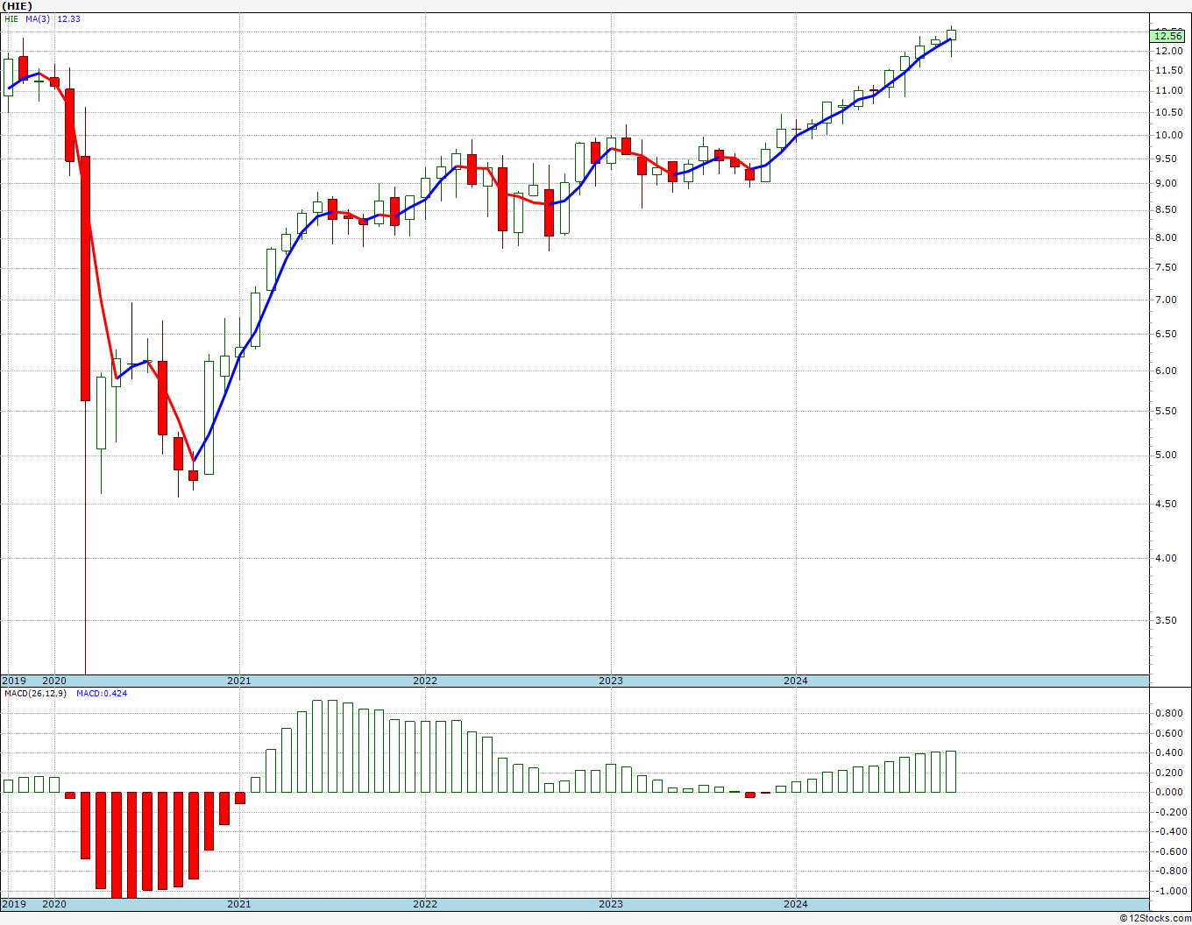
Task: Click the 0.000 MACD axis label
Action: (1170, 792)
